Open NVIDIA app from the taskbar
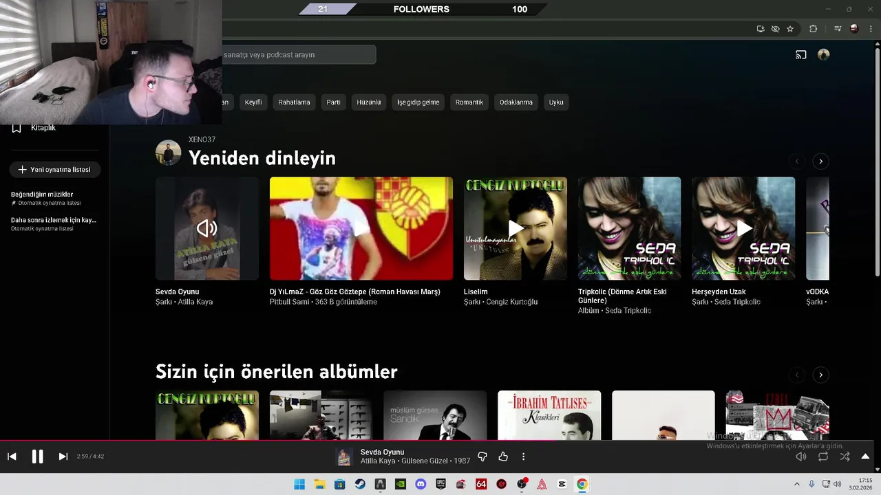881x495 pixels. click(401, 484)
